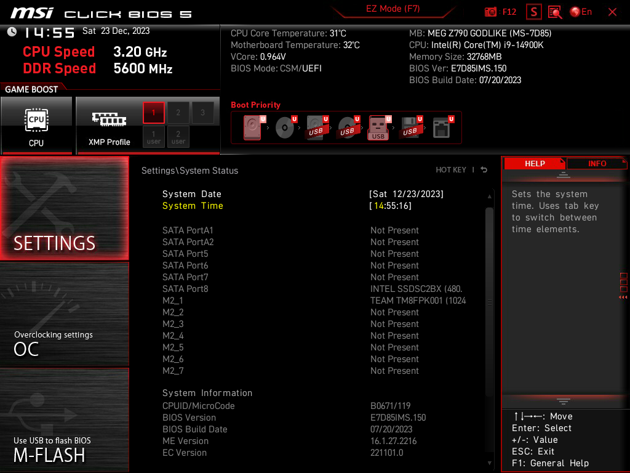This screenshot has width=630, height=473.
Task: Click the System Time label
Action: [193, 206]
